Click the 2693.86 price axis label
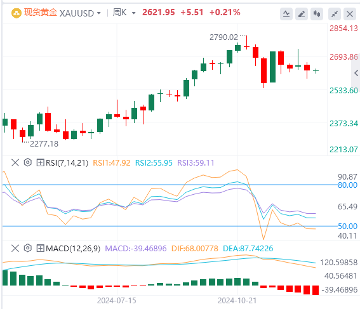The width and height of the screenshot is (360, 309). 343,57
